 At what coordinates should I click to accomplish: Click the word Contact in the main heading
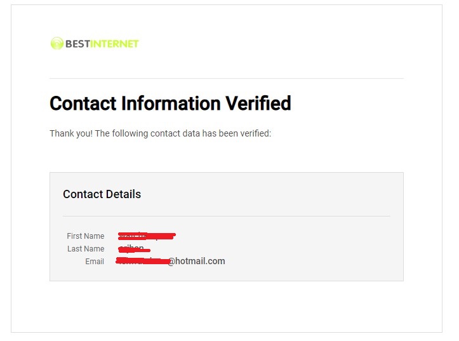[83, 104]
